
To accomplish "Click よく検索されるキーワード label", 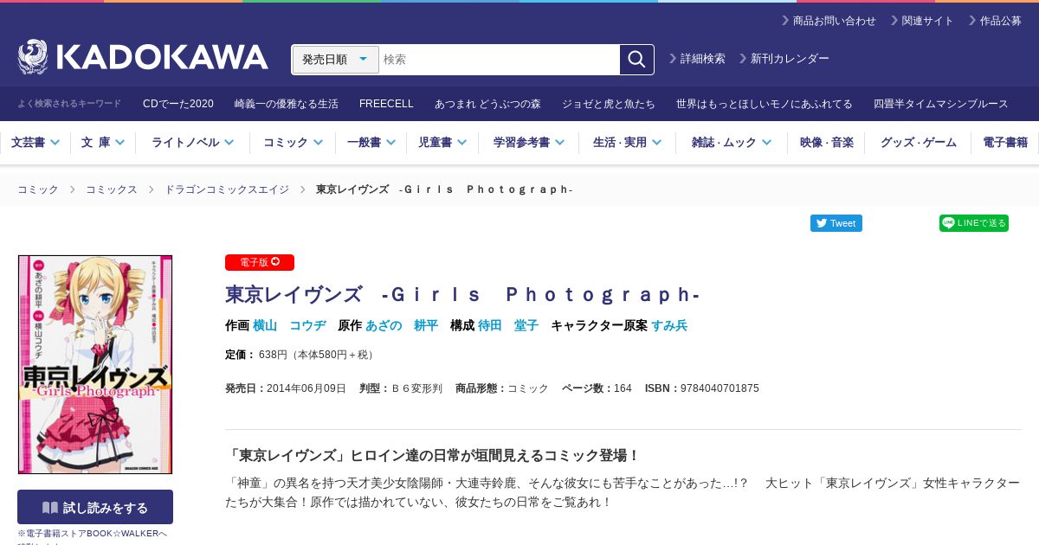I will pos(69,104).
